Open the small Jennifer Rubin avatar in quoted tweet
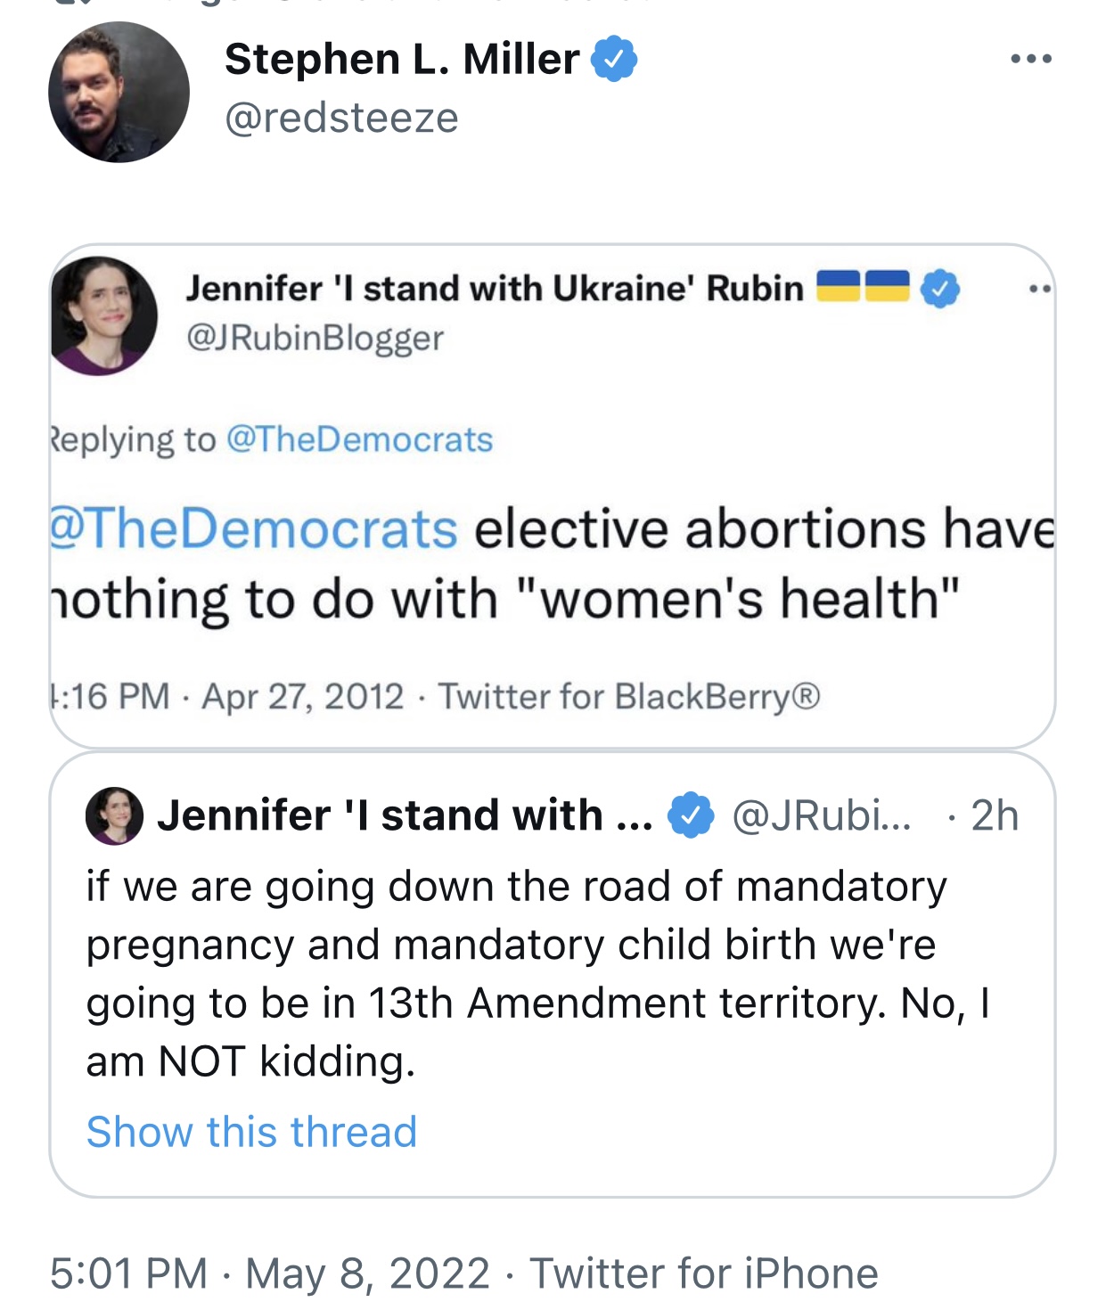The height and width of the screenshot is (1302, 1106). click(114, 815)
